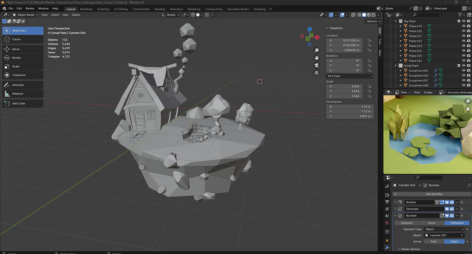Switch to the Modeling workspace tab
Viewport: 472px width, 254px height.
86,9
